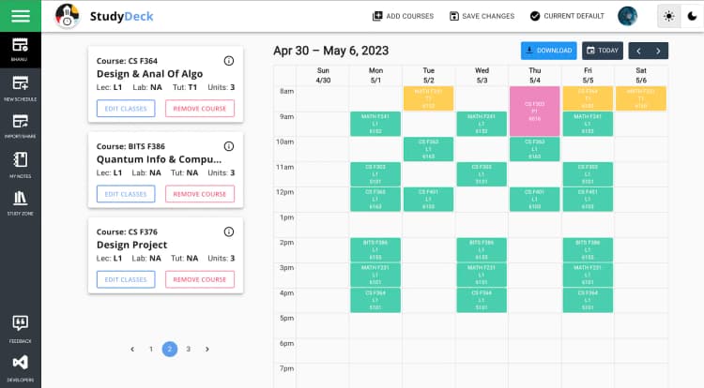Click the pink CS F303 Thursday event
This screenshot has height=388, width=704.
(x=534, y=111)
